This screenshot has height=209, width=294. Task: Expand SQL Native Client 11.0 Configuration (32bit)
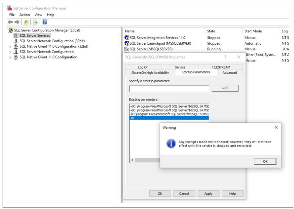10,47
